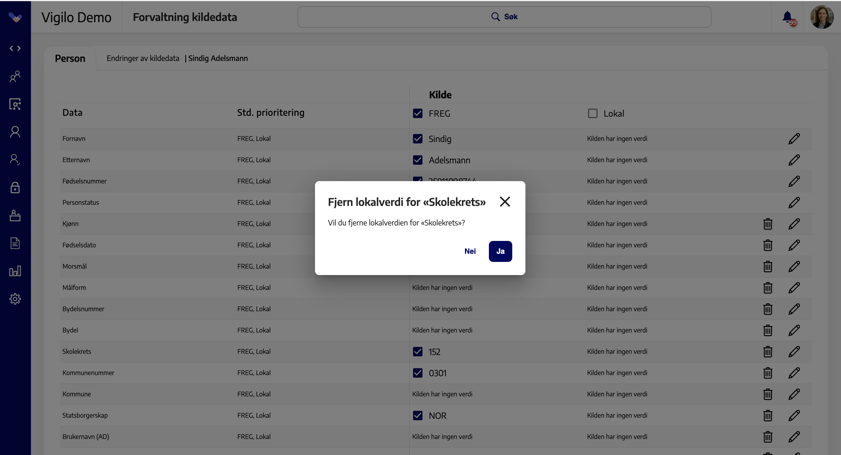The height and width of the screenshot is (455, 841).
Task: Click the Statsborgerskap data label
Action: pyautogui.click(x=85, y=415)
